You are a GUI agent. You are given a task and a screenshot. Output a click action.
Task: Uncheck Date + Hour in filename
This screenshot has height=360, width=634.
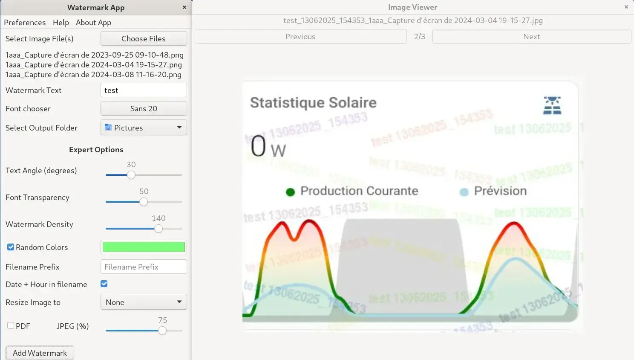104,284
